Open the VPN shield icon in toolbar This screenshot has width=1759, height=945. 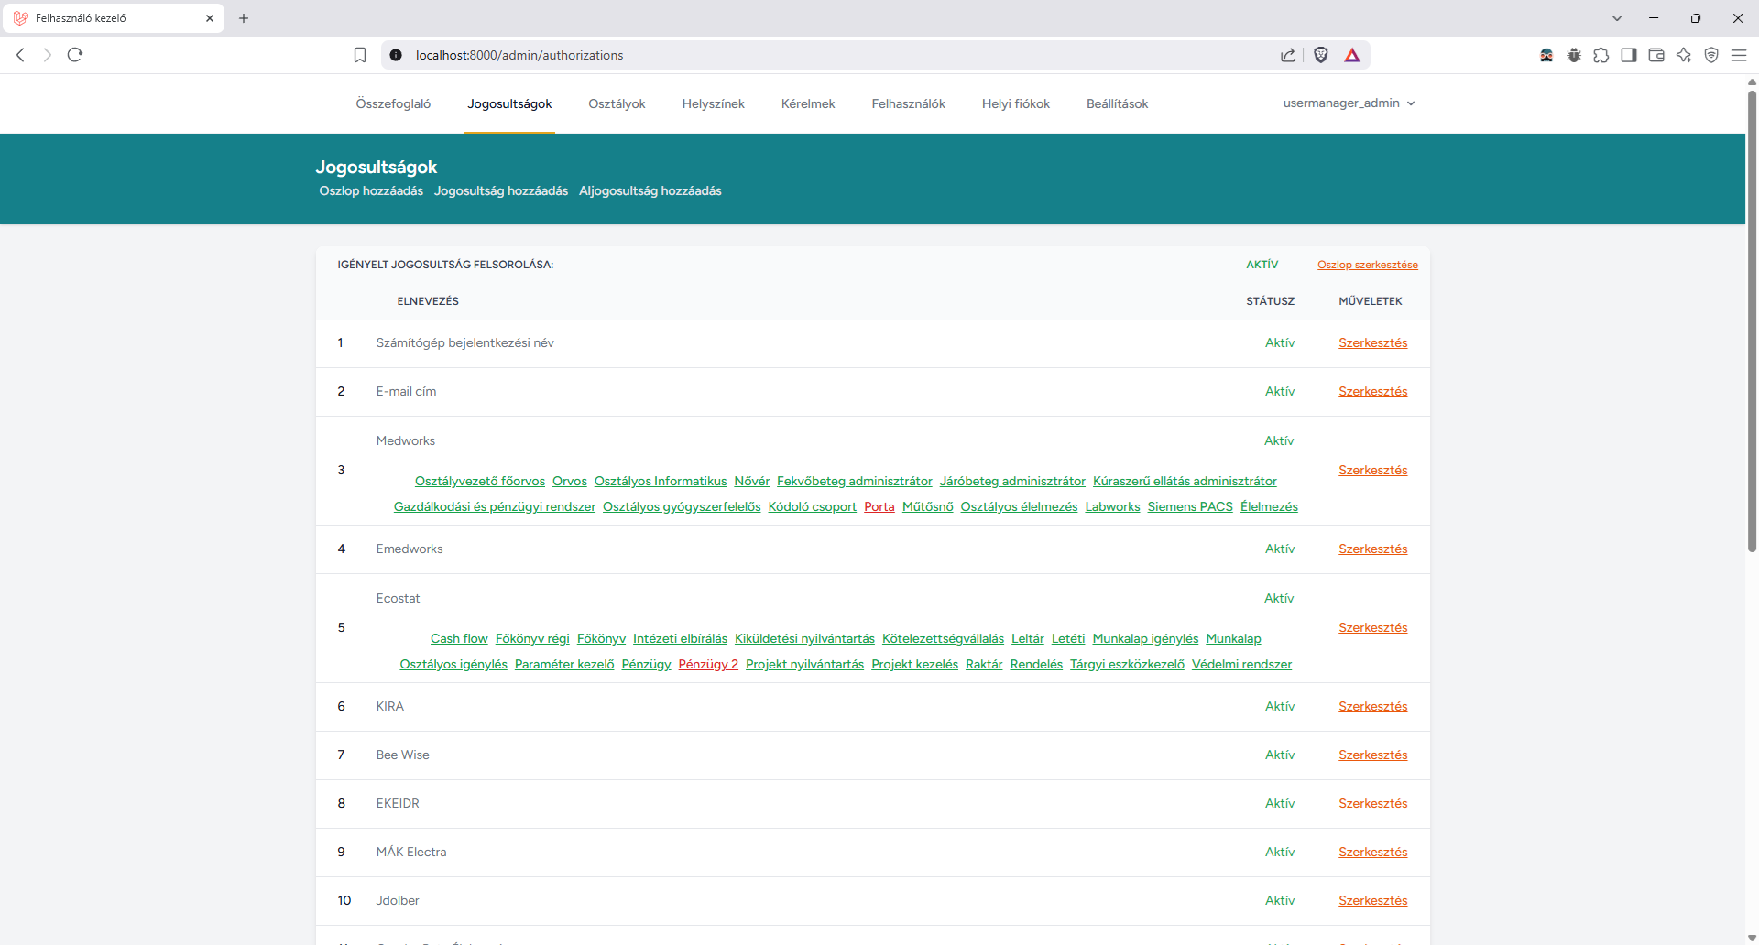1711,55
